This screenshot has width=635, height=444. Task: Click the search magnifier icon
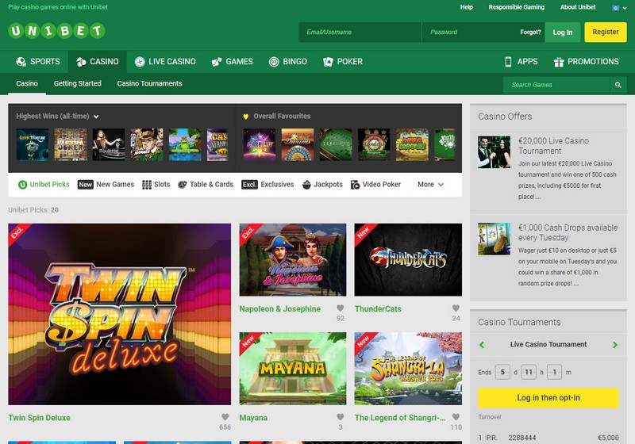(x=618, y=85)
